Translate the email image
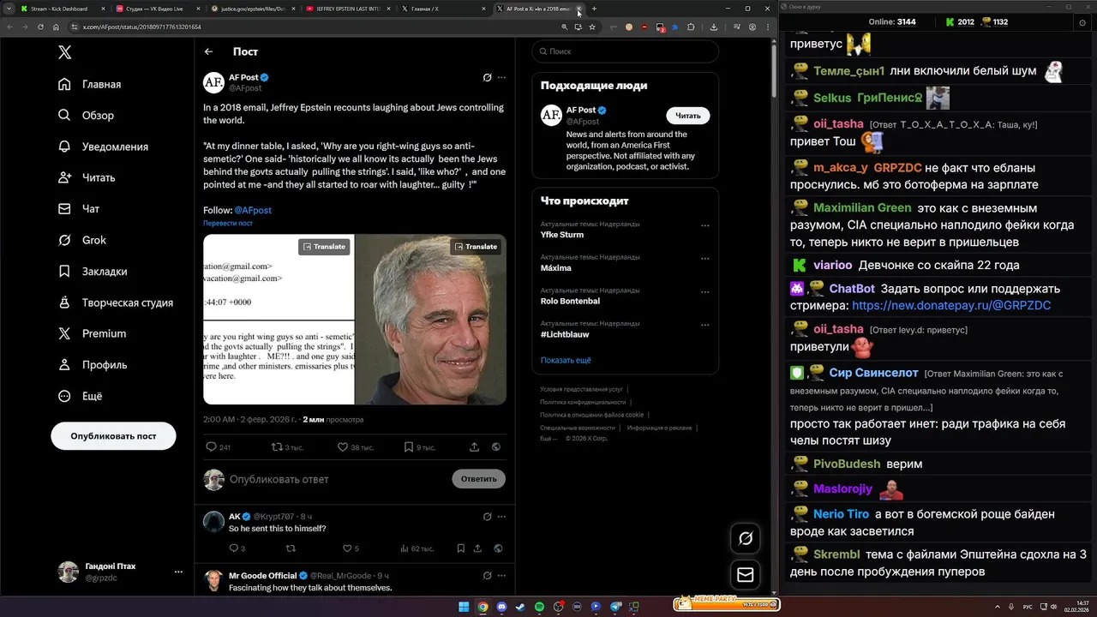The height and width of the screenshot is (617, 1097). 324,246
